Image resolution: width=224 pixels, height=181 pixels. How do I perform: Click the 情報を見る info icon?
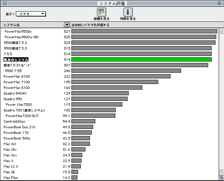pos(128,12)
